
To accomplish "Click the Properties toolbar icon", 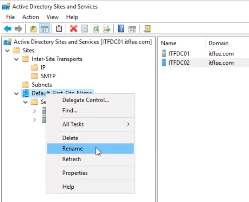I will click(84, 29).
